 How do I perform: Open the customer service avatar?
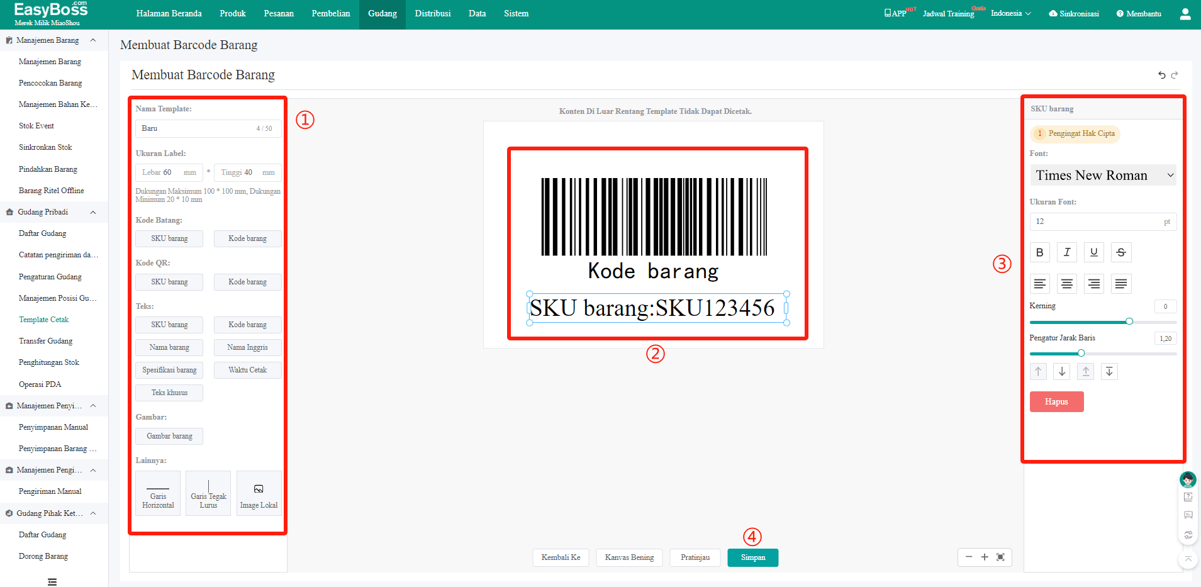coord(1188,480)
